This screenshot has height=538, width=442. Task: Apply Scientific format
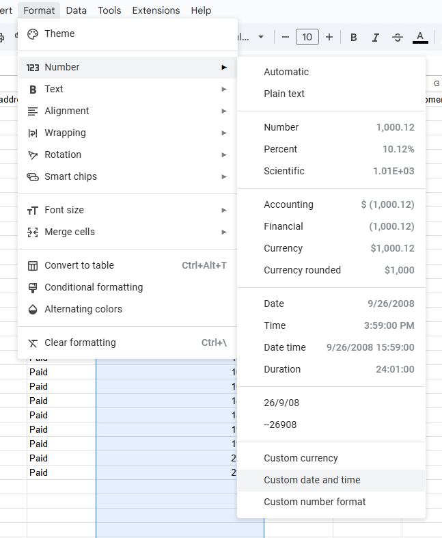331,171
